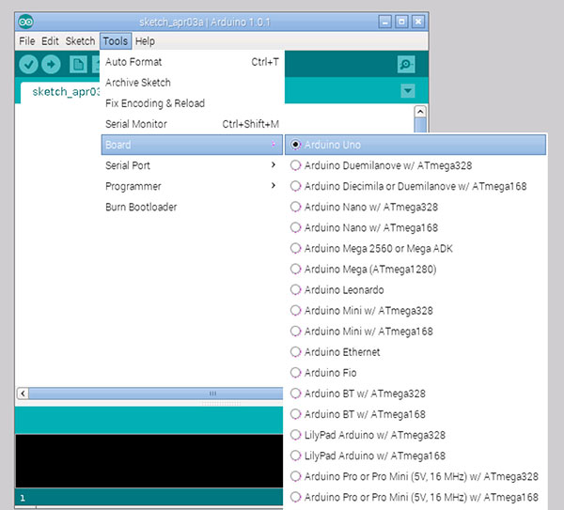
Task: Select Arduino Mini w/ ATmega168
Action: (x=415, y=332)
